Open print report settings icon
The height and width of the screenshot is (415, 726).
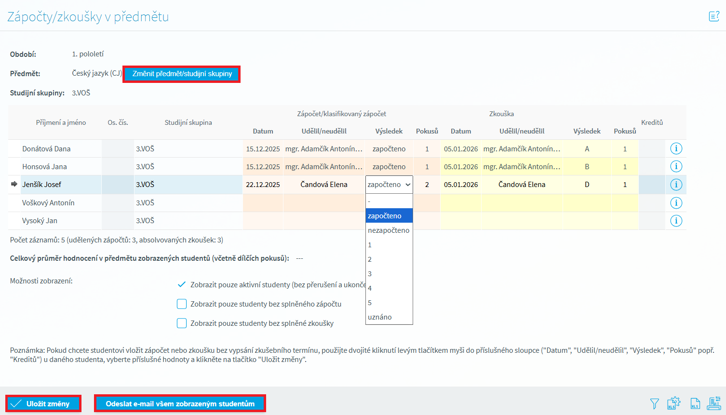pos(714,403)
